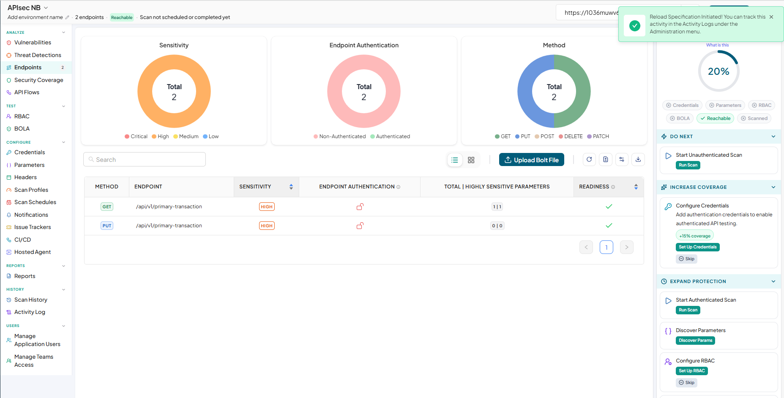Click the Set Up Credentials button
Viewport: 784px width, 398px height.
click(x=698, y=247)
